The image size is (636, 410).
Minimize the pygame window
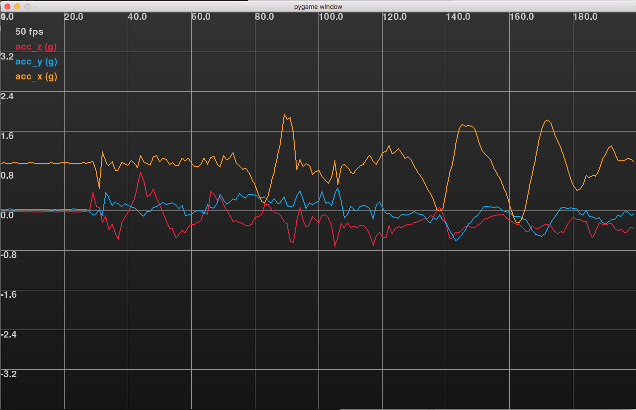pos(17,6)
